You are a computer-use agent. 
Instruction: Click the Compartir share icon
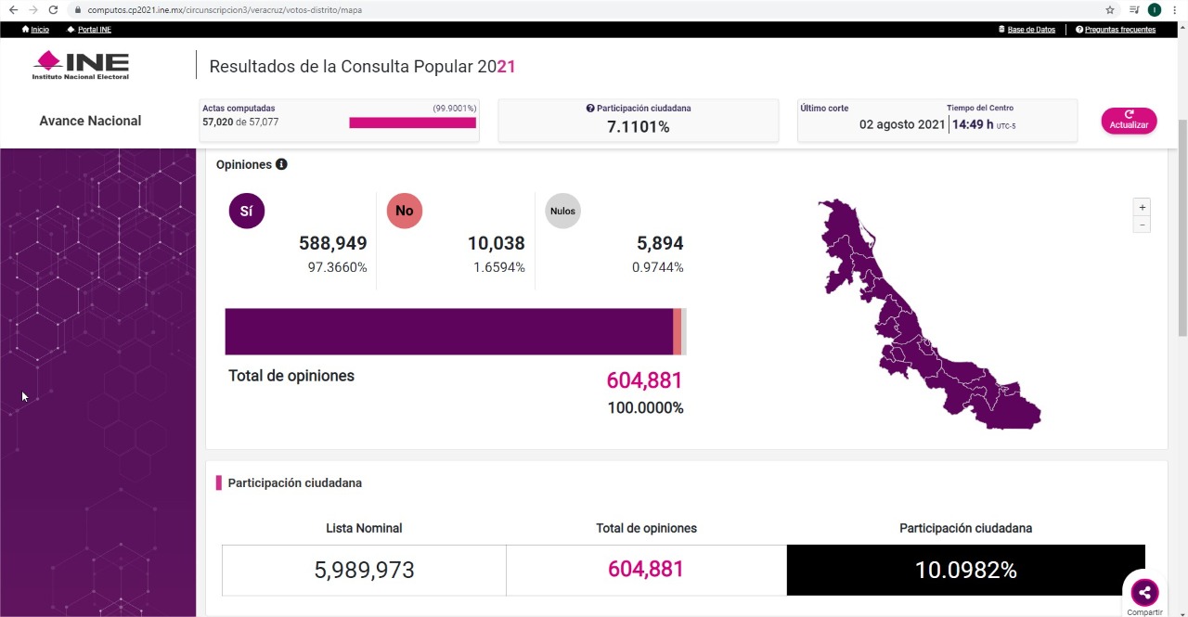pos(1144,592)
